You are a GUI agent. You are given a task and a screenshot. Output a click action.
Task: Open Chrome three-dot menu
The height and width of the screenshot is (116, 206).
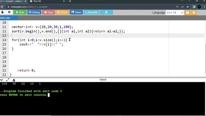tap(205, 7)
